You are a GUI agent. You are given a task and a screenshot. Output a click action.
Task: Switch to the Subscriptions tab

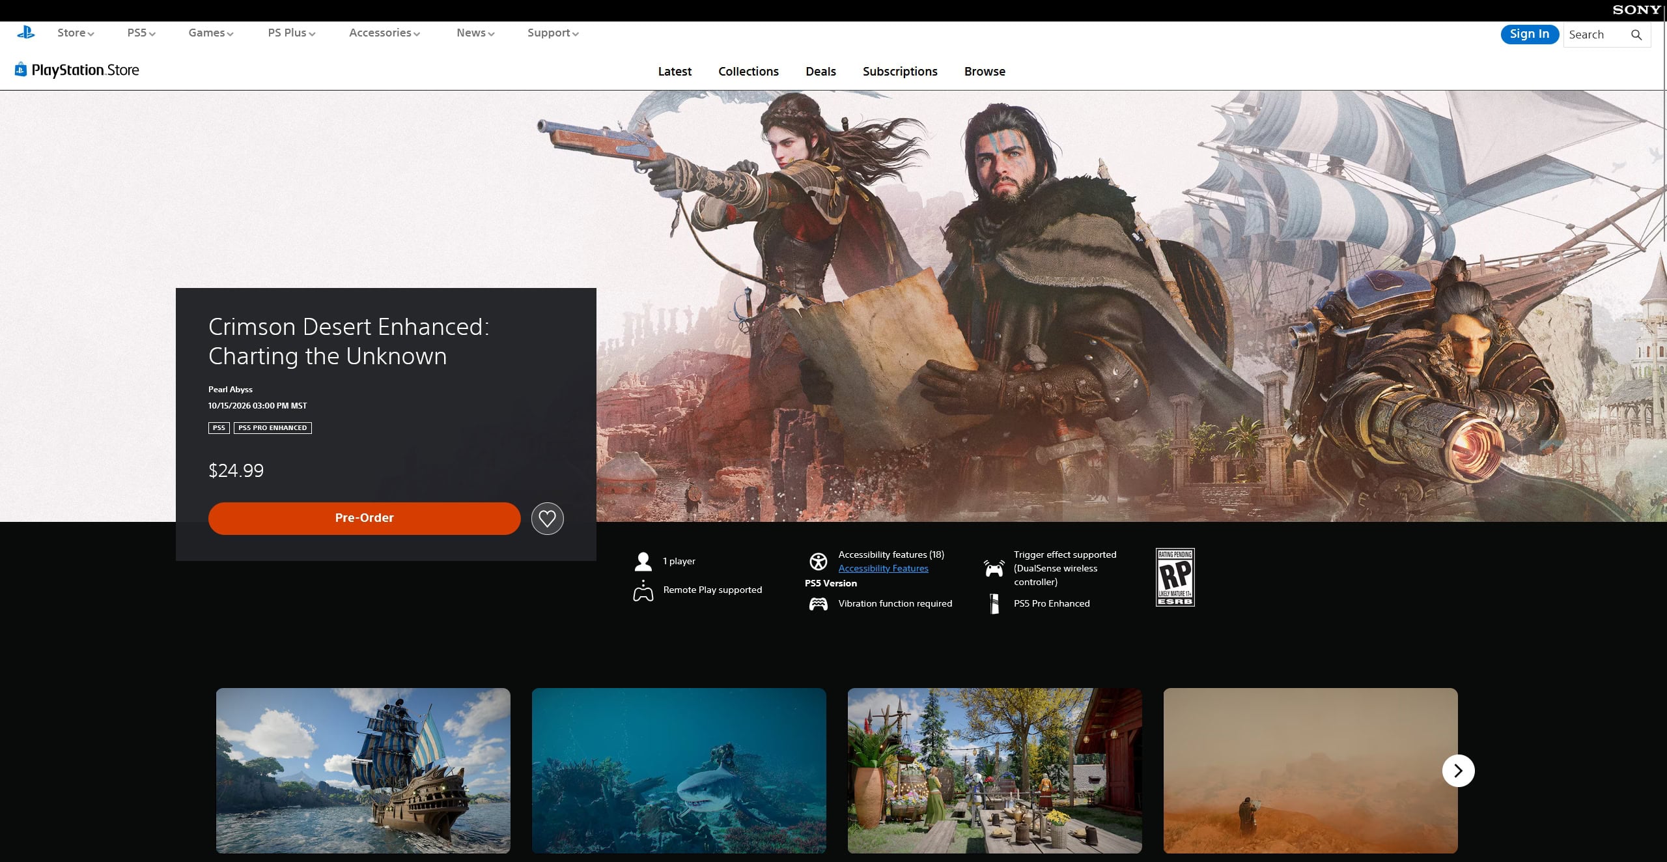[900, 72]
